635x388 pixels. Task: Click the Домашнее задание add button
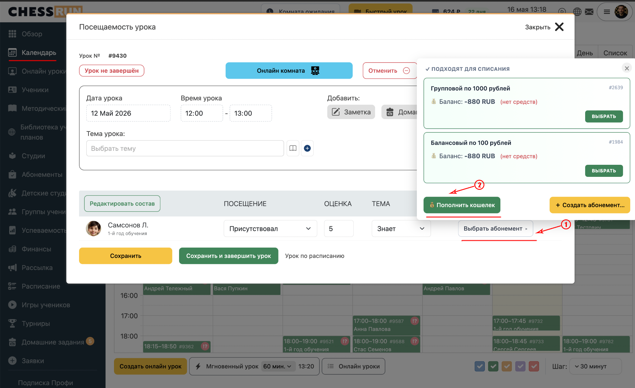399,112
